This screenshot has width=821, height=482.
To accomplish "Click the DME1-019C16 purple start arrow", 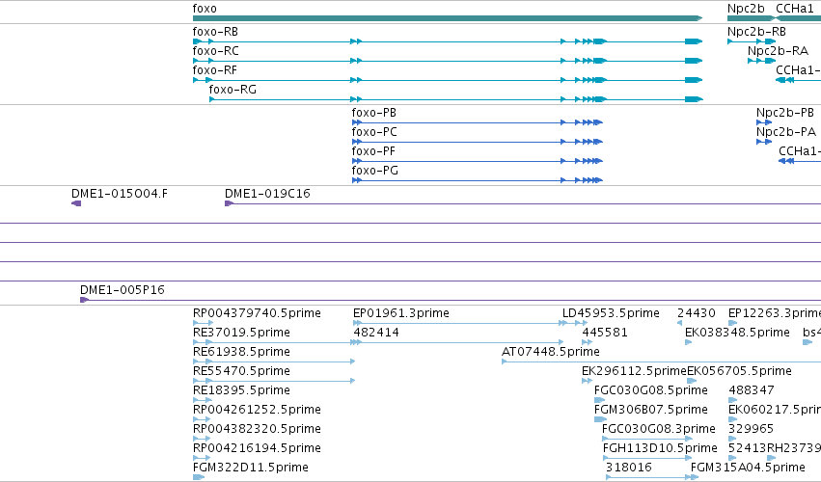I will click(x=229, y=203).
